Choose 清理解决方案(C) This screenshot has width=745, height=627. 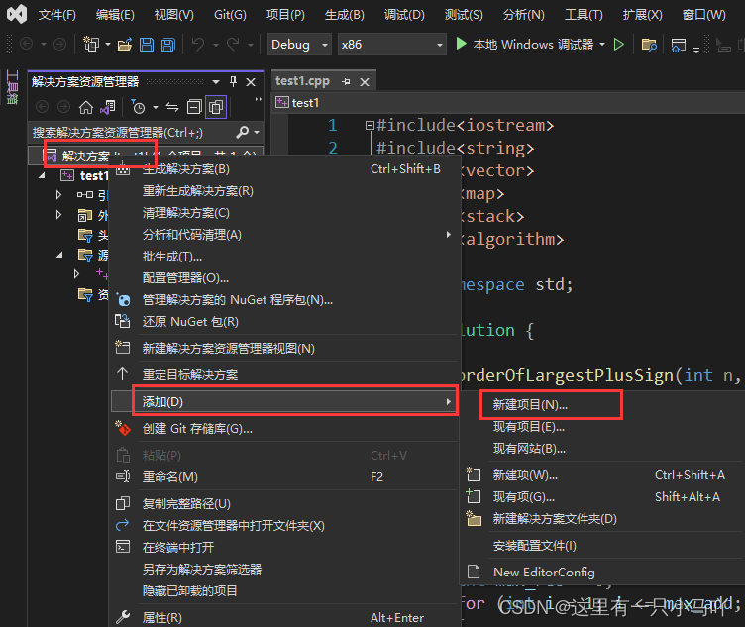pyautogui.click(x=285, y=213)
